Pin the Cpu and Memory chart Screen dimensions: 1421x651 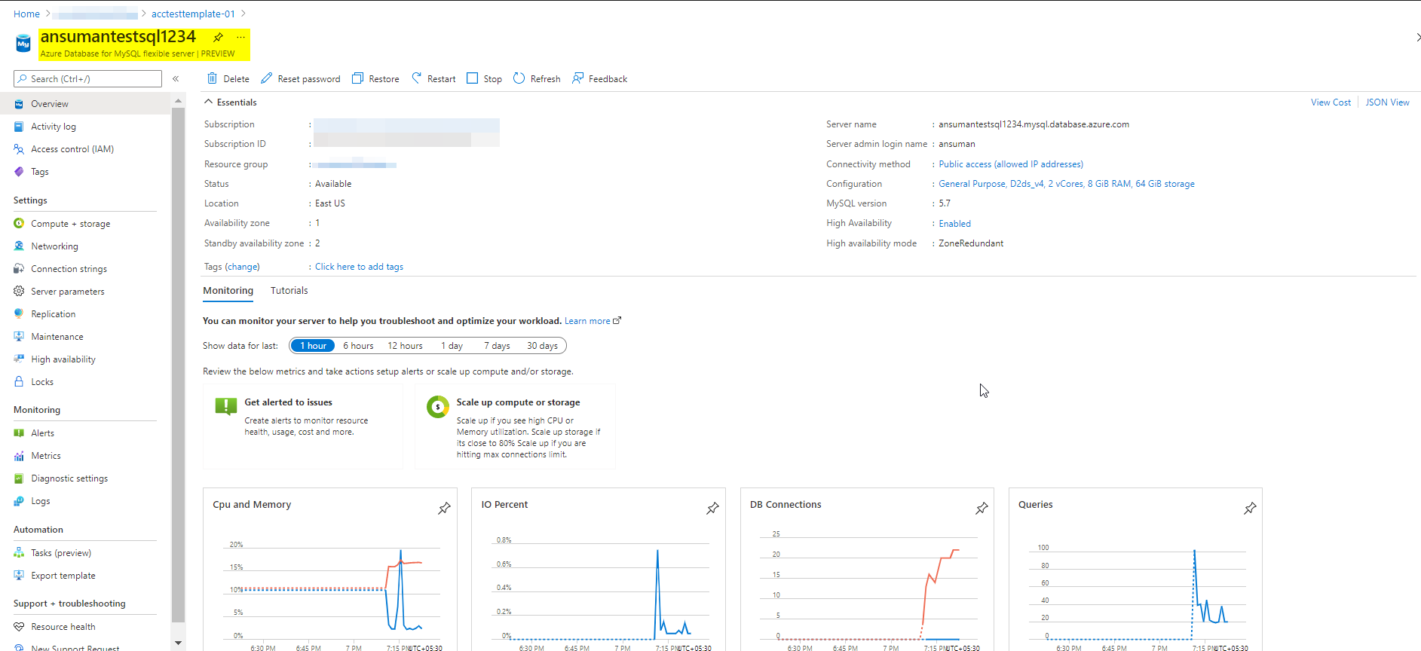(x=444, y=509)
